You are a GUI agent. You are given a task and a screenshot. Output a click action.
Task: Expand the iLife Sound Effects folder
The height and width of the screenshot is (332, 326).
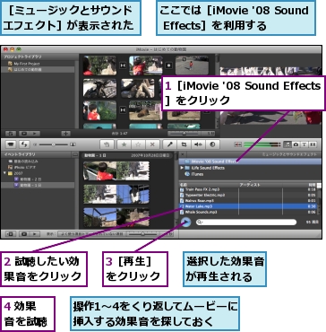click(182, 168)
